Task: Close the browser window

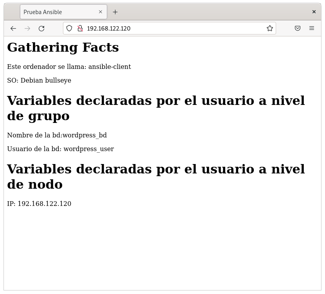Action: coord(314,12)
